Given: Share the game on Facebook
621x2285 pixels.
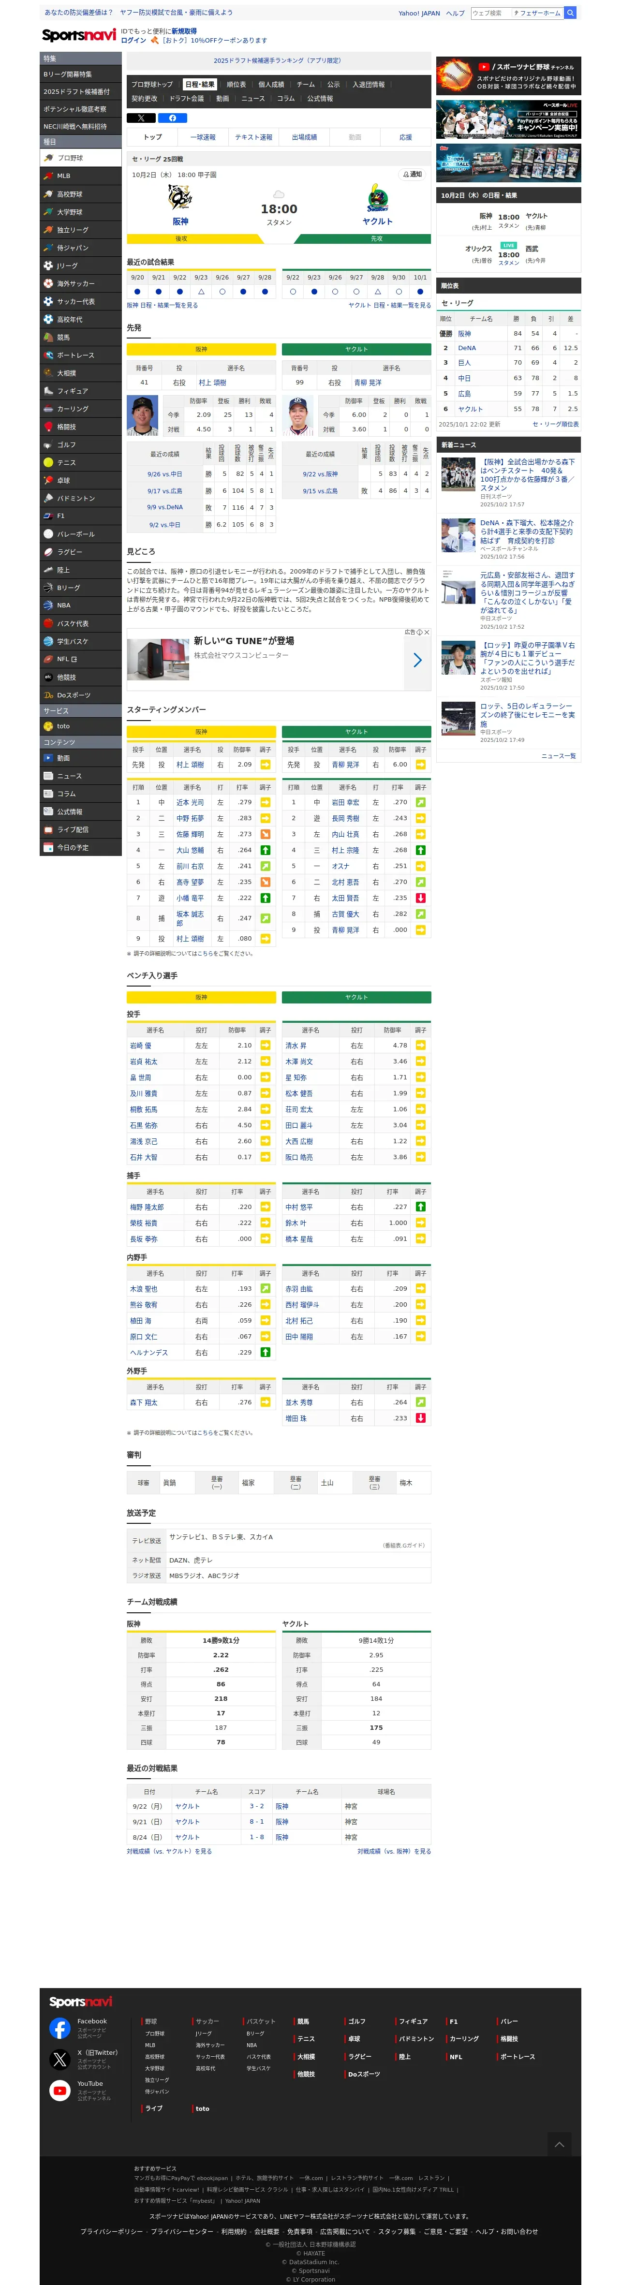Looking at the screenshot, I should pyautogui.click(x=172, y=118).
